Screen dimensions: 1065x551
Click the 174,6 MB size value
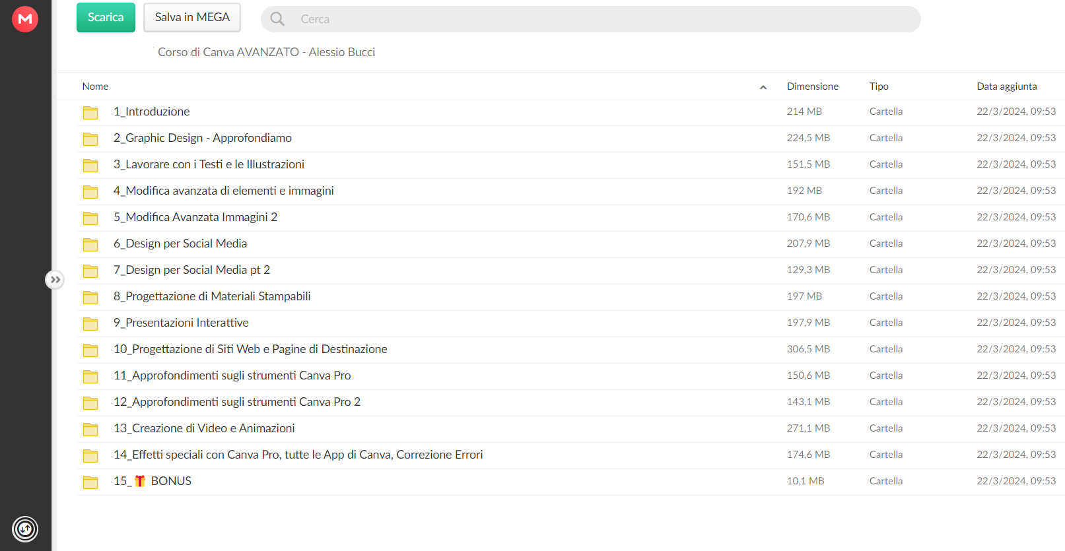pyautogui.click(x=808, y=455)
